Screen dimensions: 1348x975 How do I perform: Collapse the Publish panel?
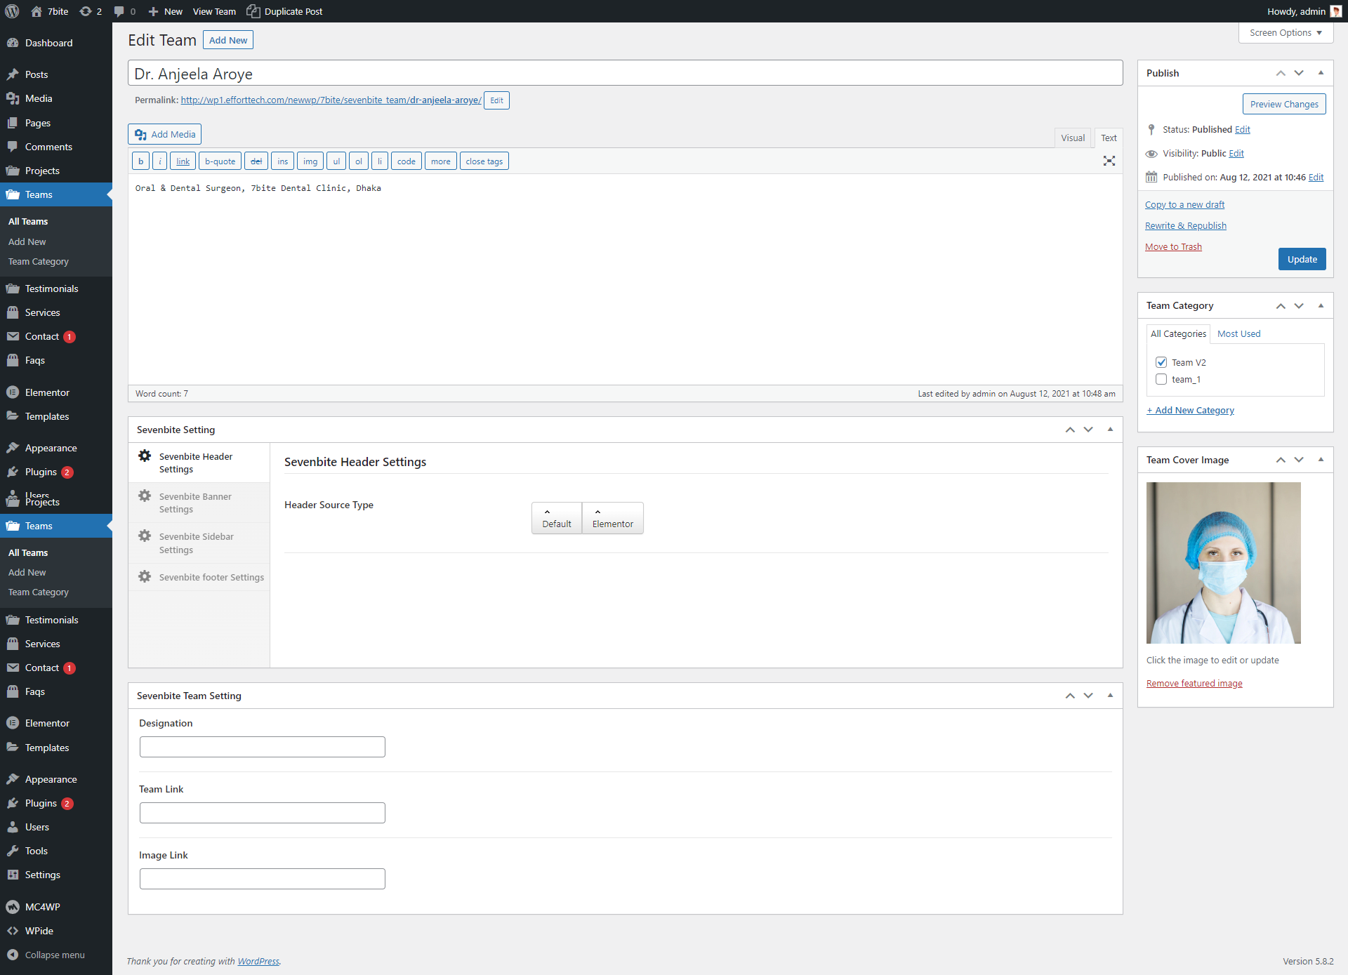pos(1321,73)
